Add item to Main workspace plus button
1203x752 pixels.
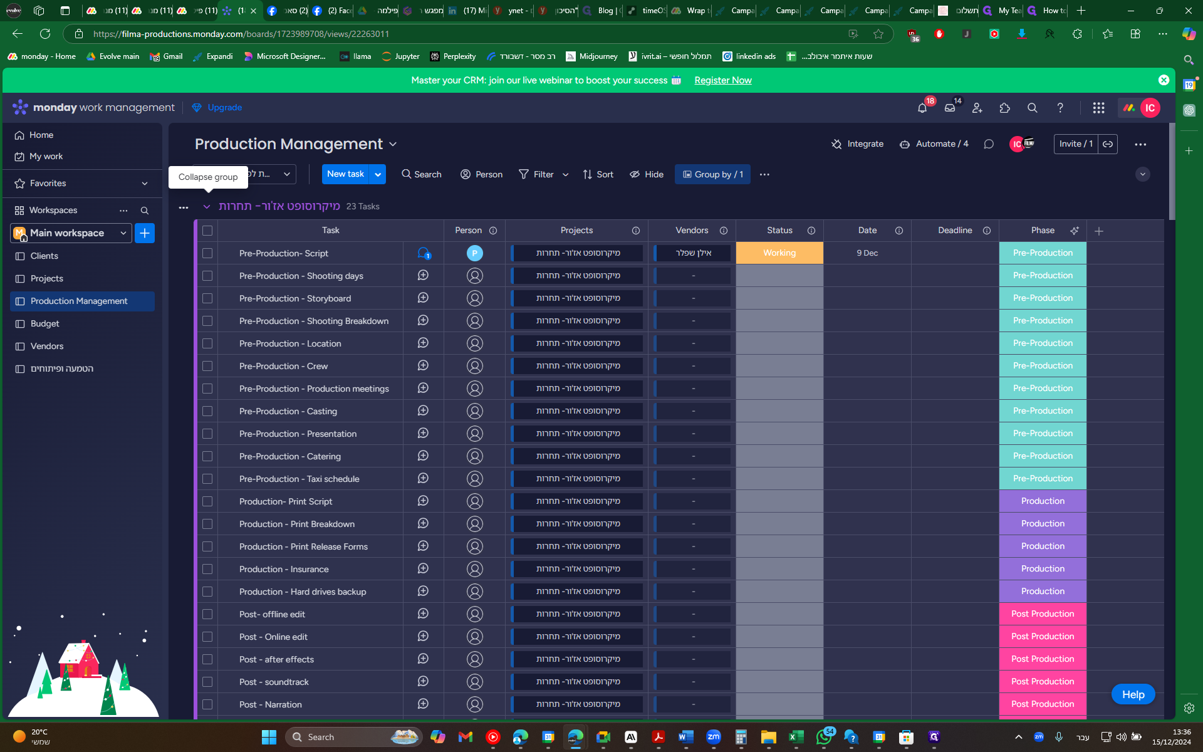point(145,233)
